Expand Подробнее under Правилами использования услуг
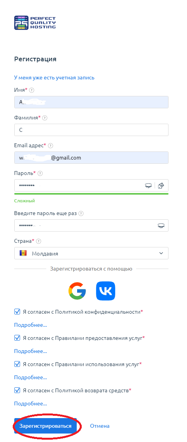 [x=30, y=377]
